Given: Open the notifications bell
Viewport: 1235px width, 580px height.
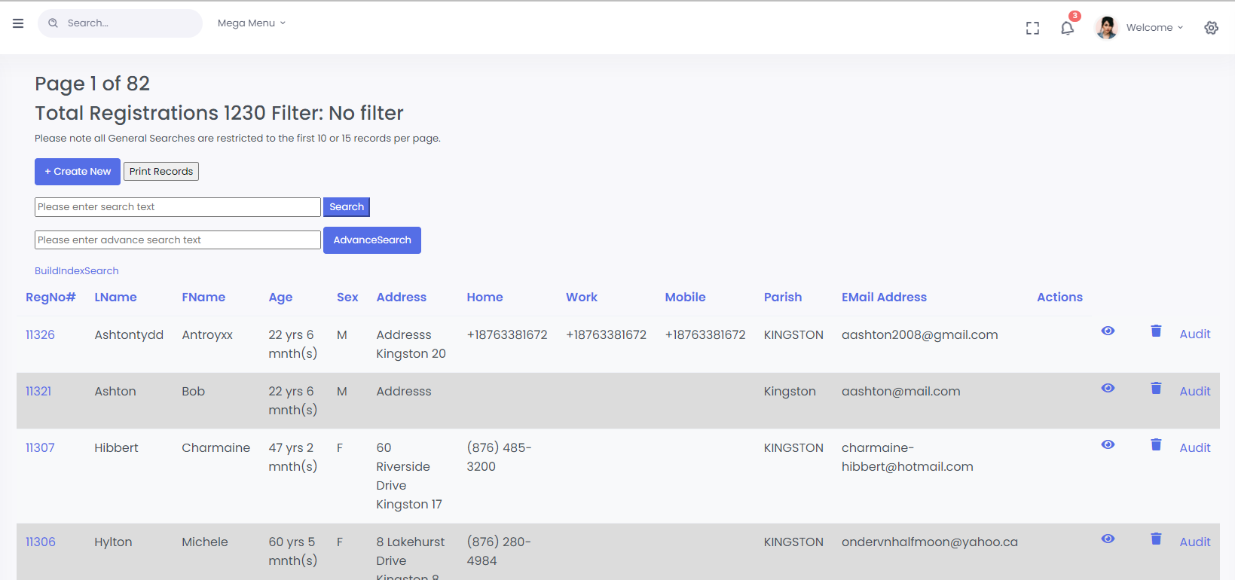Looking at the screenshot, I should click(x=1067, y=28).
